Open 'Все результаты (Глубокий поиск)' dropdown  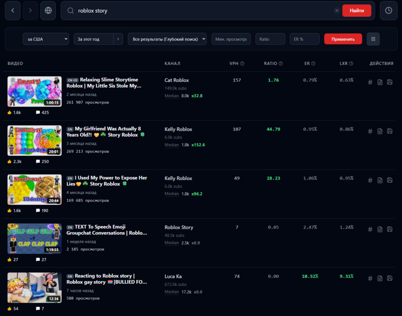(167, 39)
